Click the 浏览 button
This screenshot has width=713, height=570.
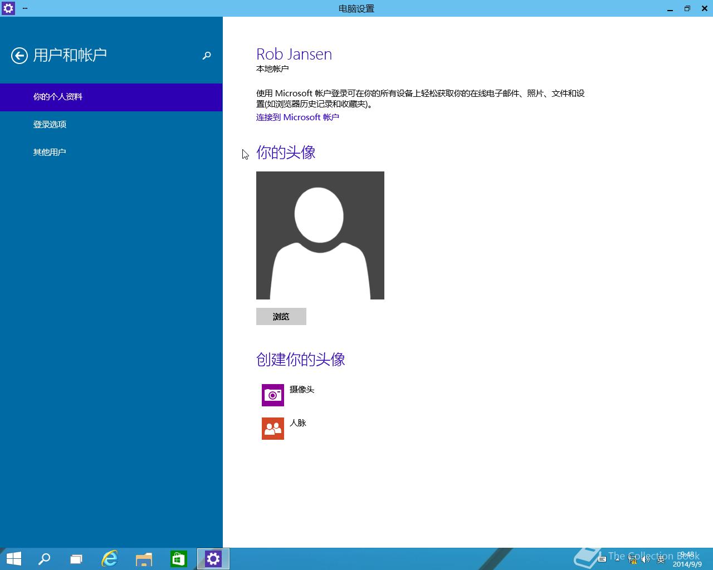[281, 316]
